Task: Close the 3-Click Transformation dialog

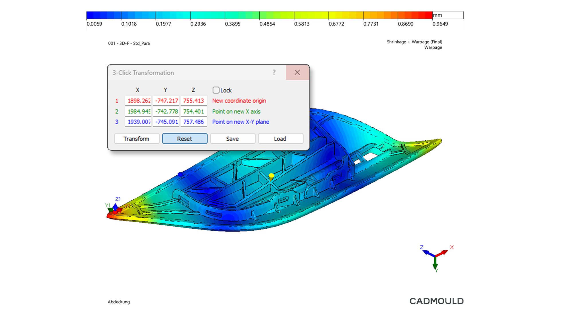Action: click(x=297, y=72)
